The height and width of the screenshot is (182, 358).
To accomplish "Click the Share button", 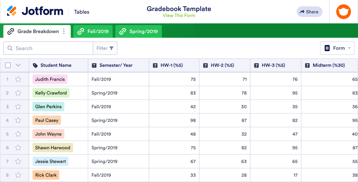I will pyautogui.click(x=309, y=12).
